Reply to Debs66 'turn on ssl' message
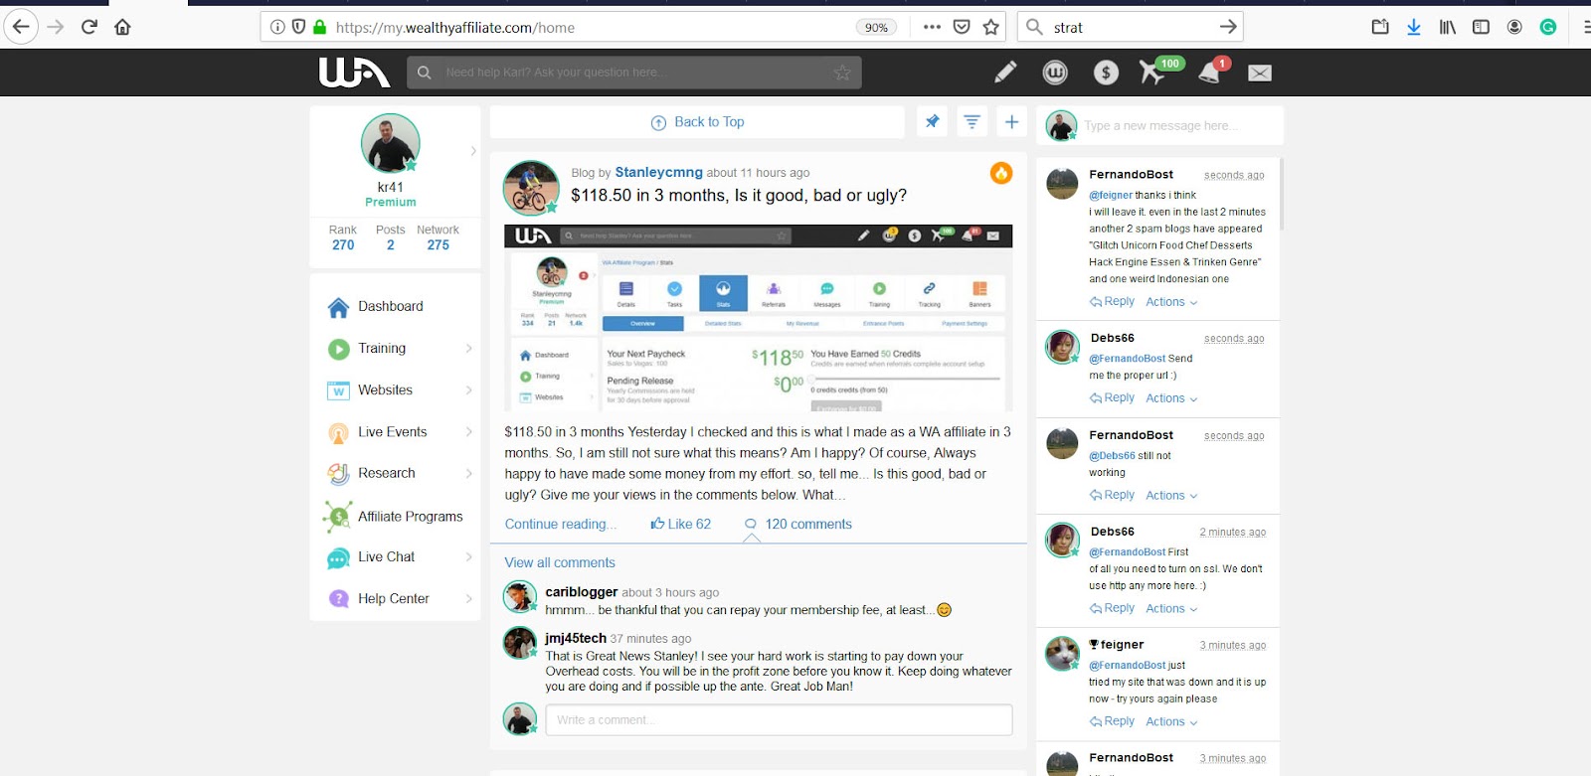The width and height of the screenshot is (1591, 776). 1112,608
